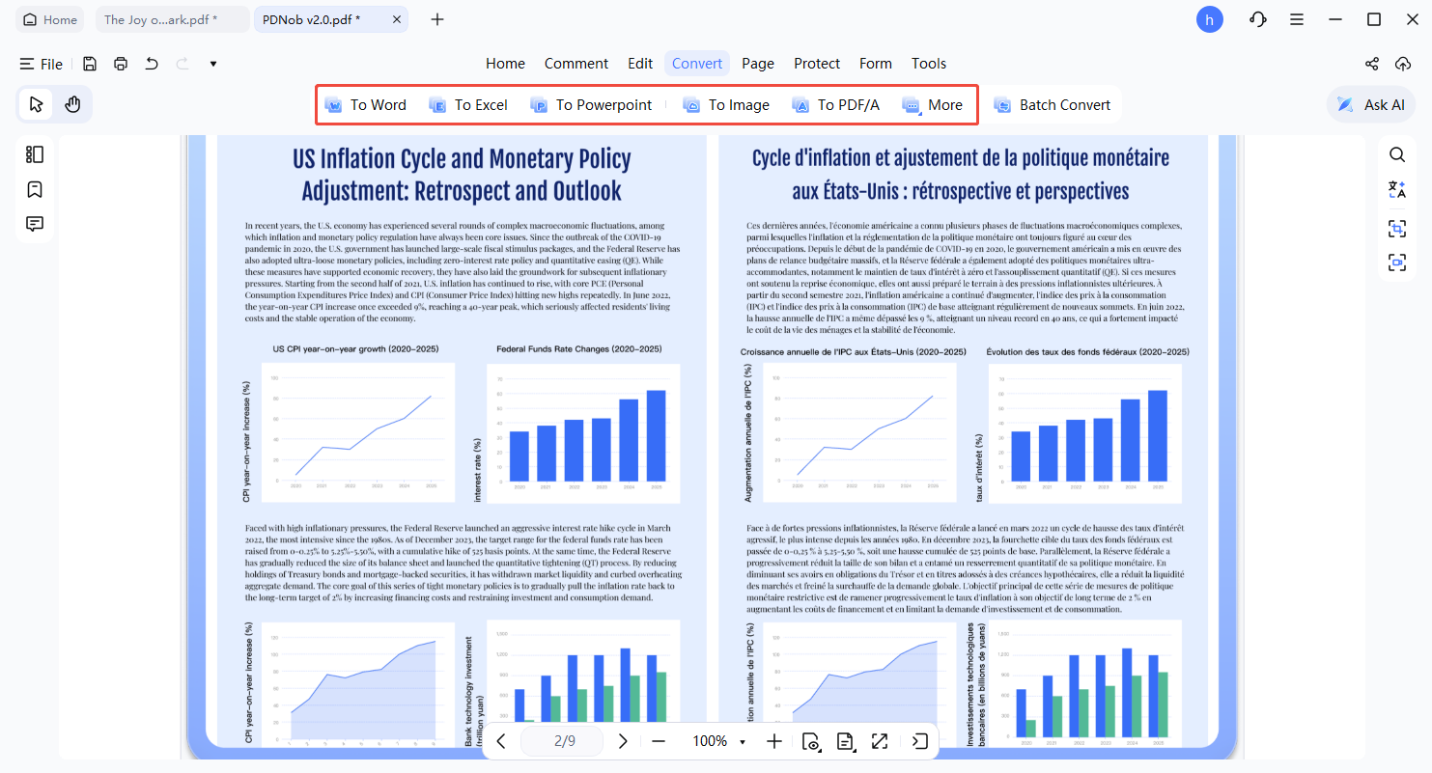The height and width of the screenshot is (773, 1432).
Task: Open the page thumbnails panel
Action: coord(35,154)
